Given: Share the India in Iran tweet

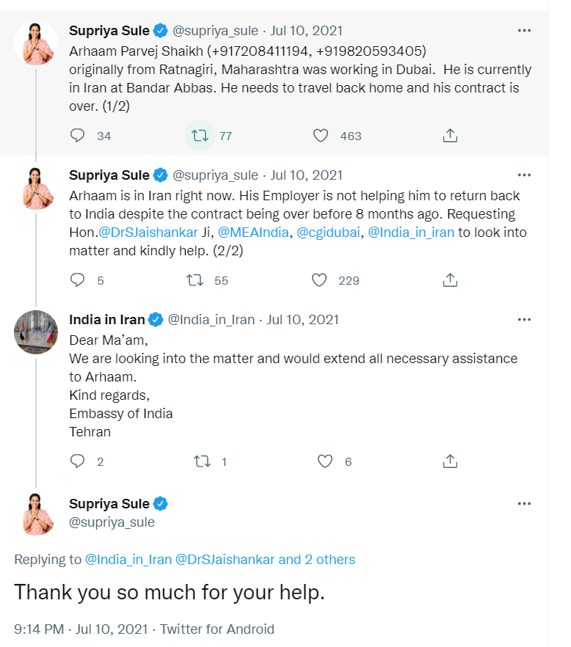Looking at the screenshot, I should point(451,461).
